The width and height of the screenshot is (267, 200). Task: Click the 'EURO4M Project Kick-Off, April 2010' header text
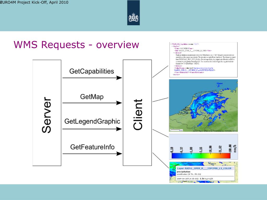[34, 2]
